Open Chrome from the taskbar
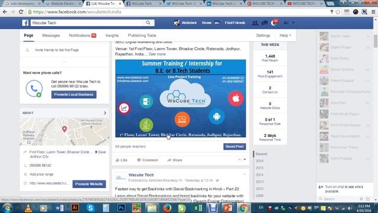 243,208
